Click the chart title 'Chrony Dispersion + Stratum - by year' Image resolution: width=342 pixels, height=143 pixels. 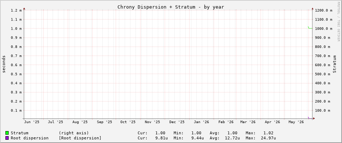[171, 7]
